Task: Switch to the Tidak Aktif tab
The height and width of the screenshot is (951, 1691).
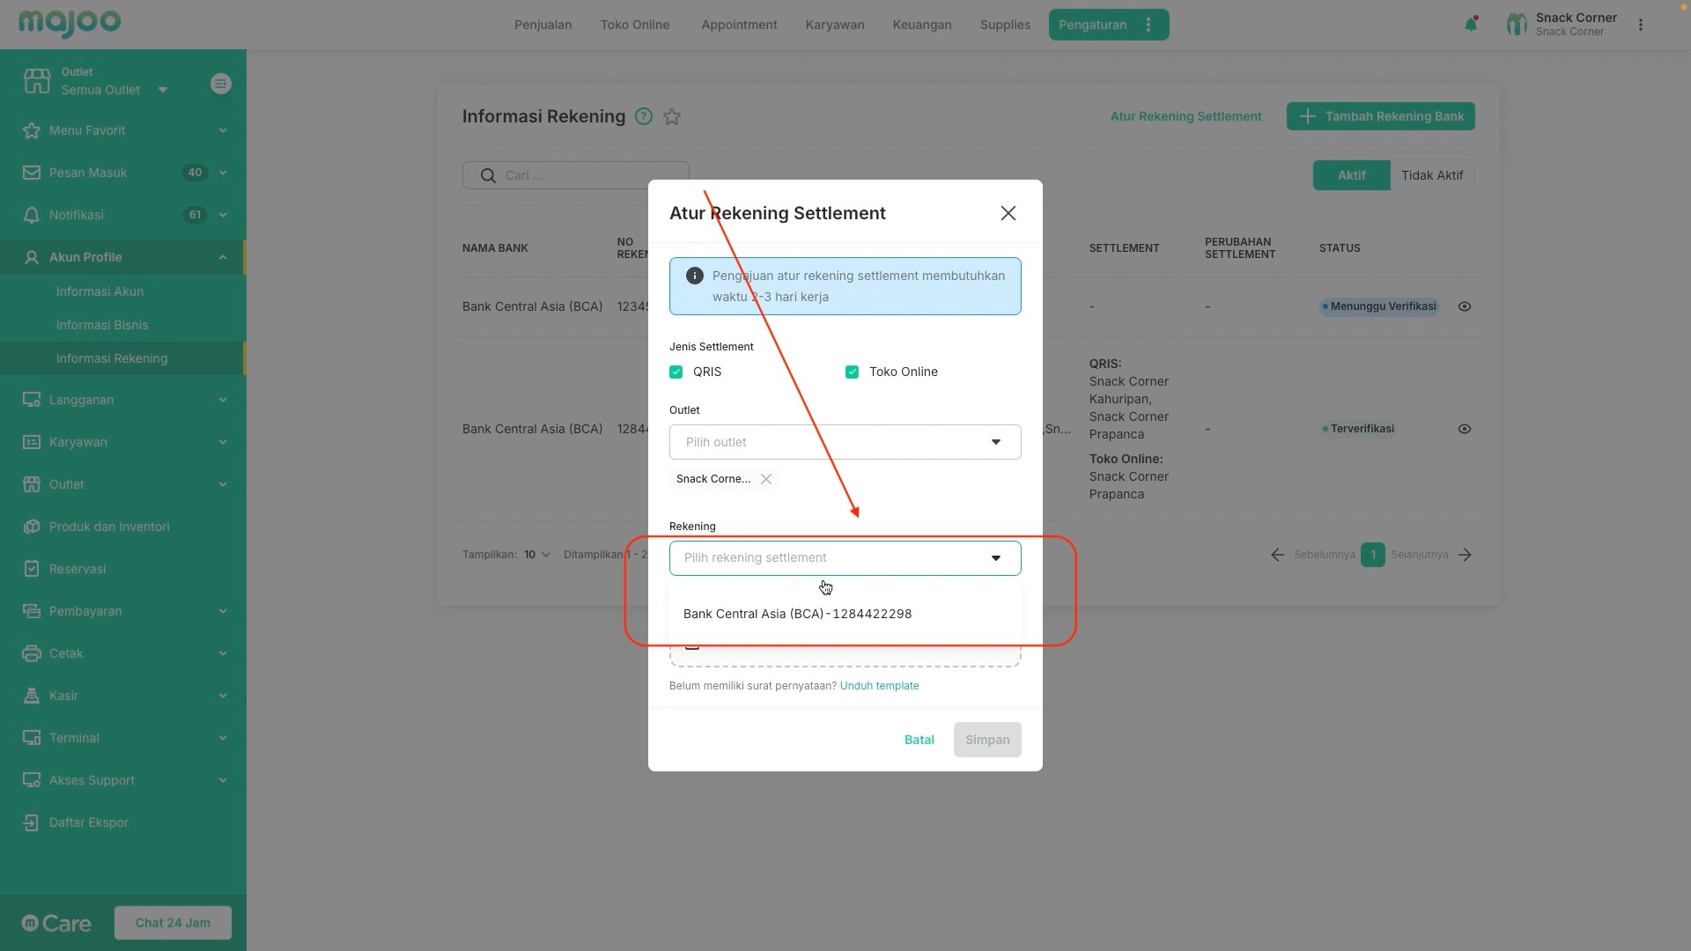Action: pyautogui.click(x=1431, y=175)
